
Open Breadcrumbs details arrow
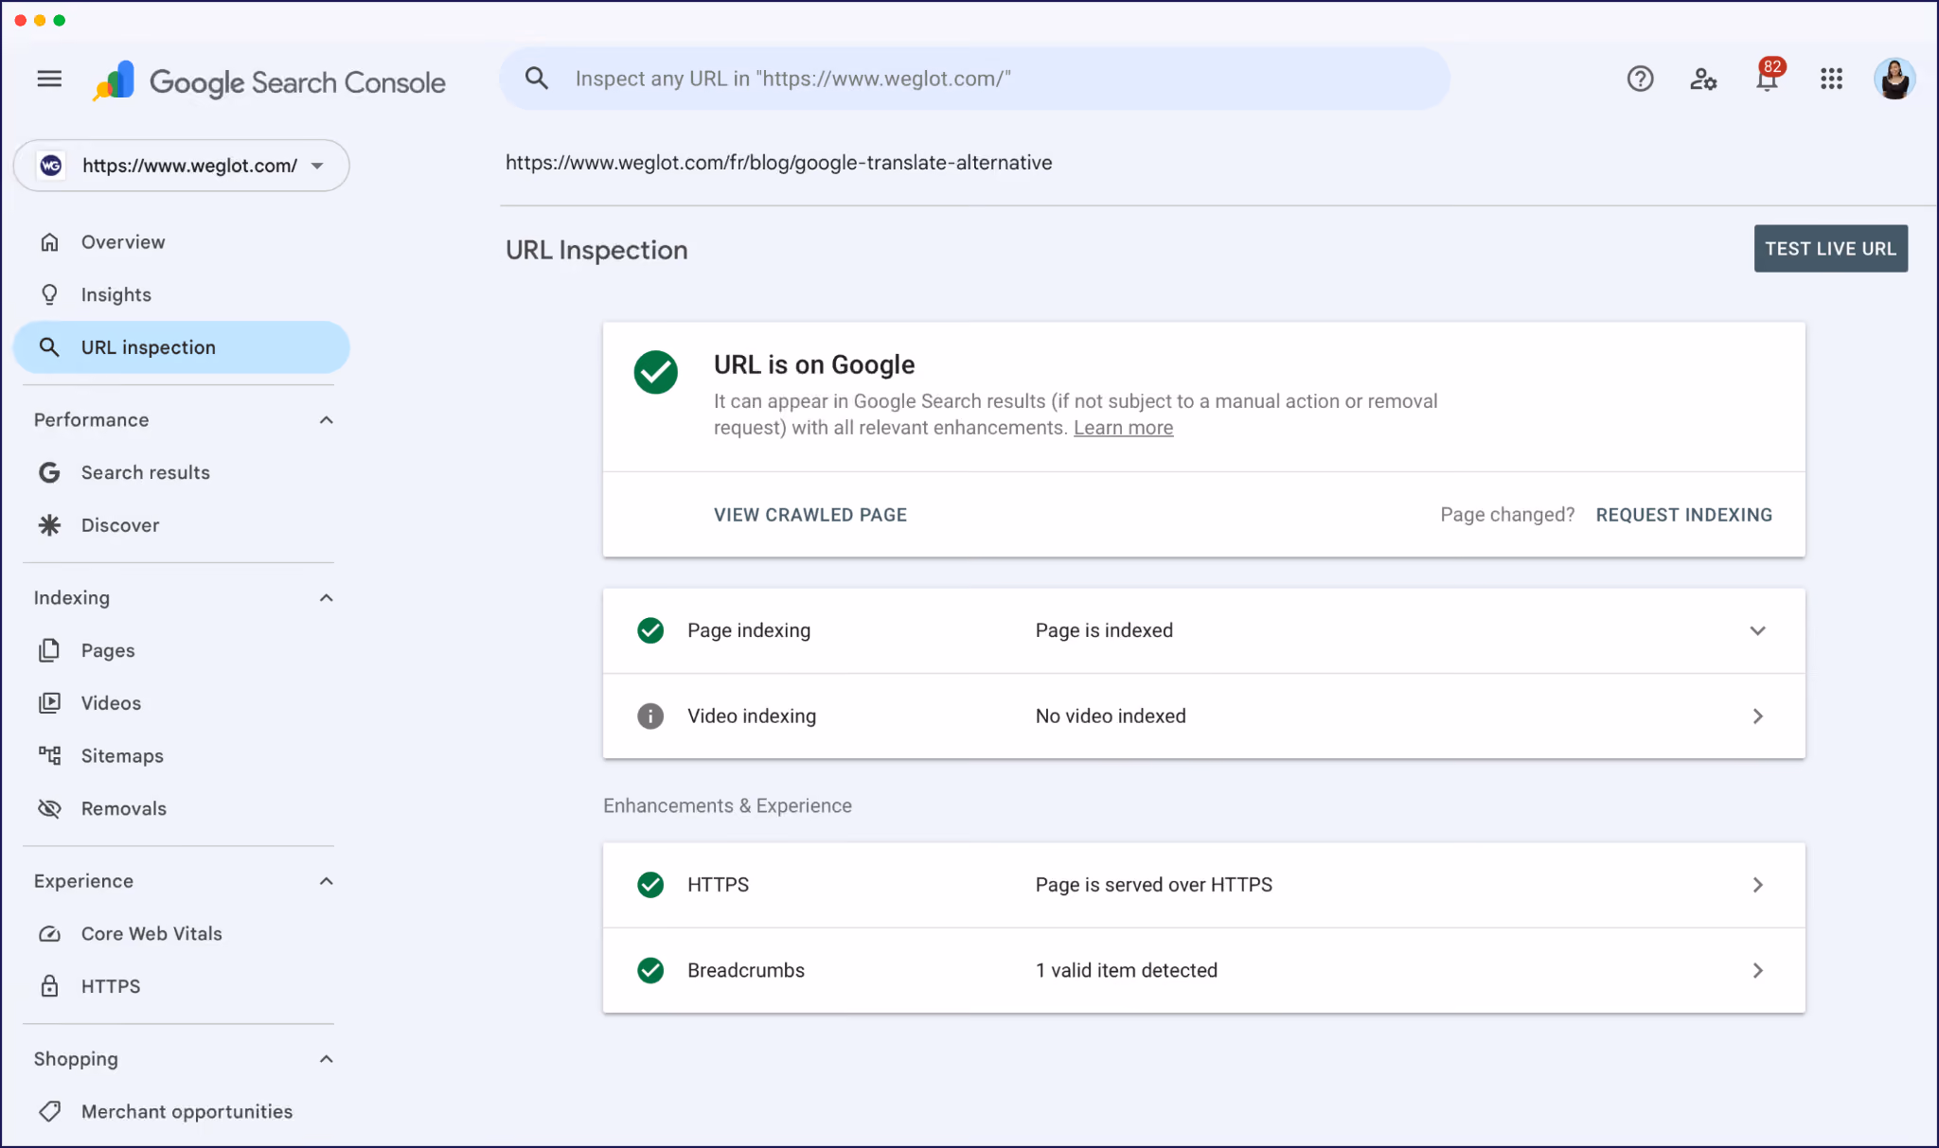pos(1757,970)
